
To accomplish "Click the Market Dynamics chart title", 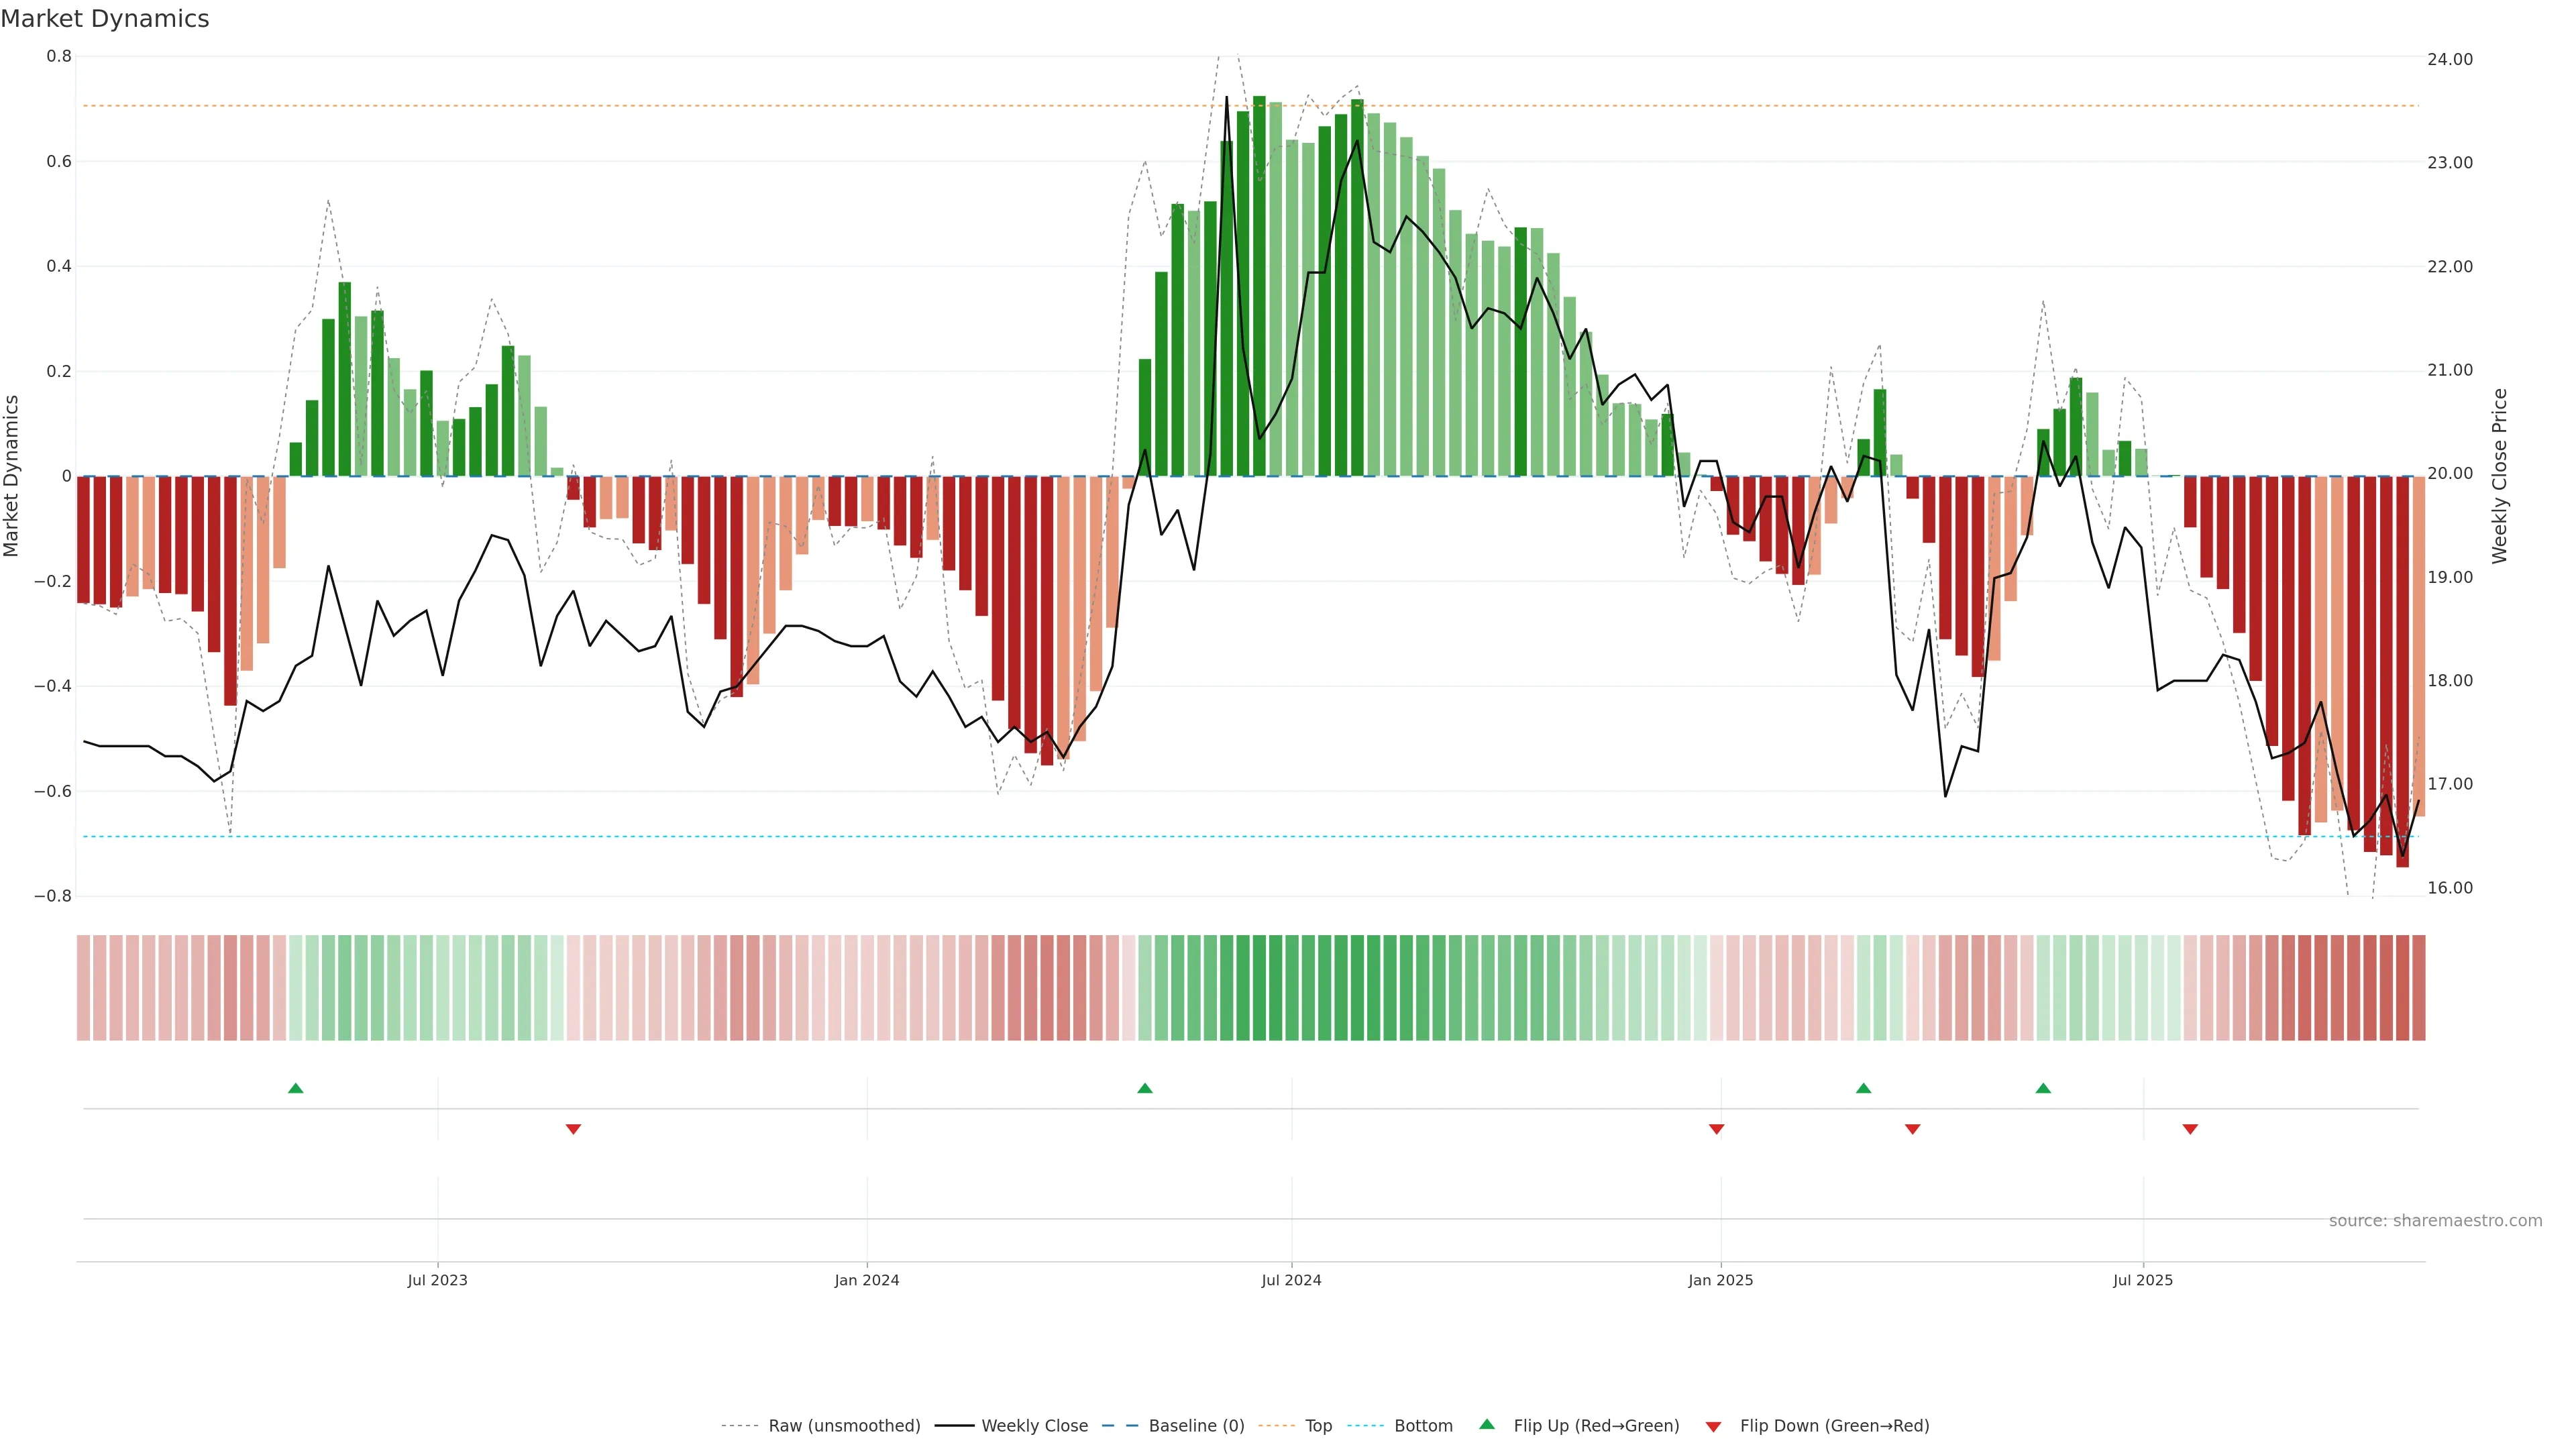I will click(105, 19).
